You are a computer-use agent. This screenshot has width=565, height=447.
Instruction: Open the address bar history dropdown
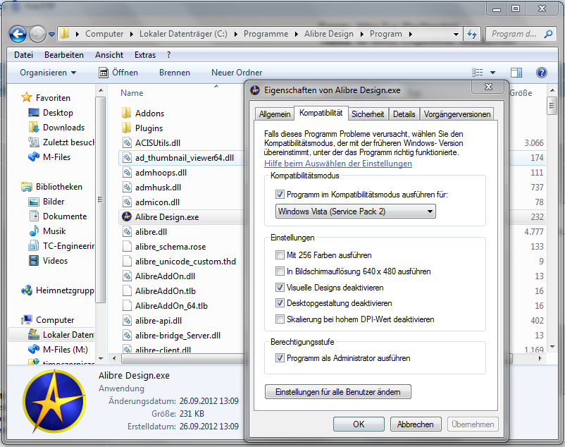[456, 35]
